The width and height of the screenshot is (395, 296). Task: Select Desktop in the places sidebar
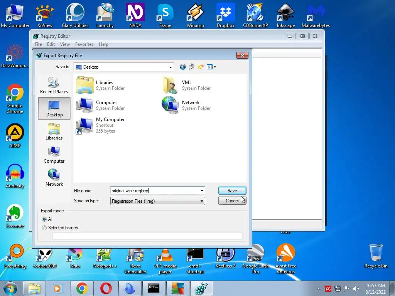(54, 108)
